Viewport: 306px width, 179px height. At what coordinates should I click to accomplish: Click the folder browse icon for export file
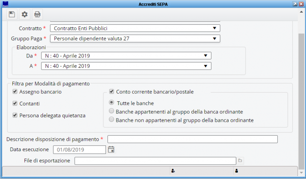pyautogui.click(x=241, y=161)
